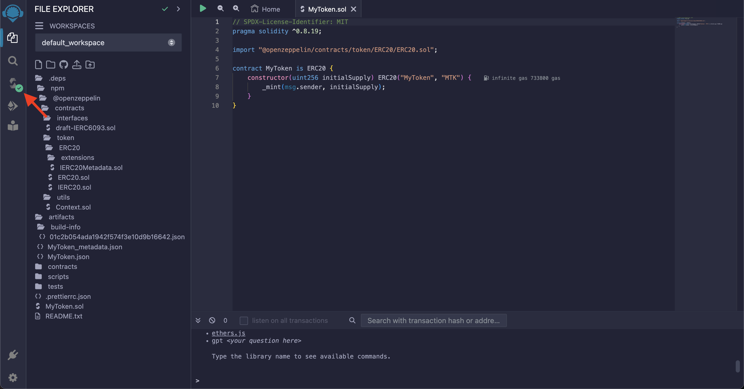744x389 pixels.
Task: Click the Run/Play button to compile
Action: (203, 9)
